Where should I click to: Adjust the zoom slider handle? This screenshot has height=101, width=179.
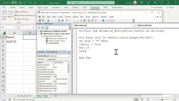point(162,100)
